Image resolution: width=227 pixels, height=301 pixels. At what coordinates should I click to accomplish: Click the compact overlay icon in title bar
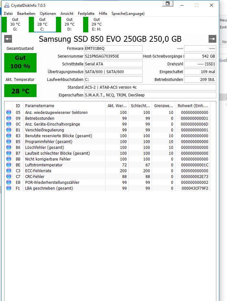coord(168,4)
